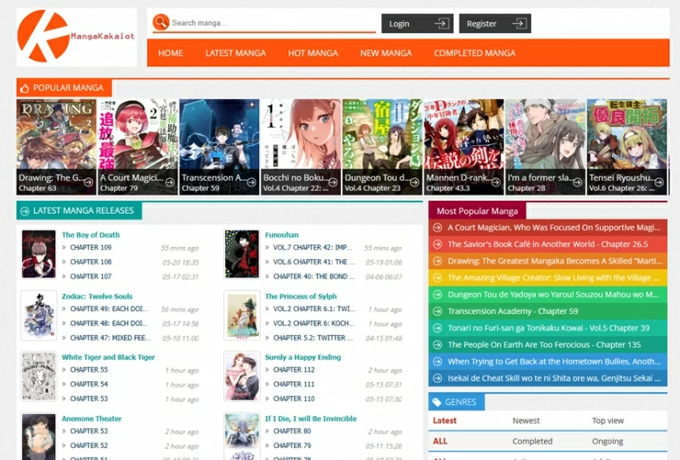
Task: Click the arrow icon on the Mannen D-rank... card
Action: tap(496, 182)
